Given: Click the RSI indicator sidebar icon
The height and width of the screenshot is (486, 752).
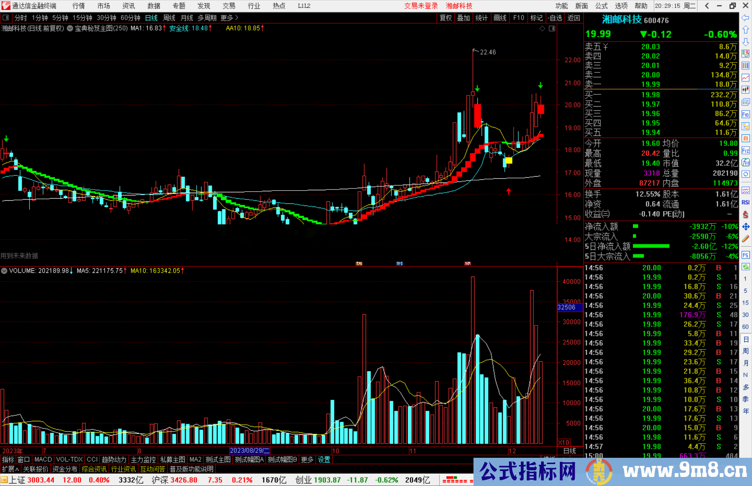Looking at the screenshot, I should [x=745, y=202].
